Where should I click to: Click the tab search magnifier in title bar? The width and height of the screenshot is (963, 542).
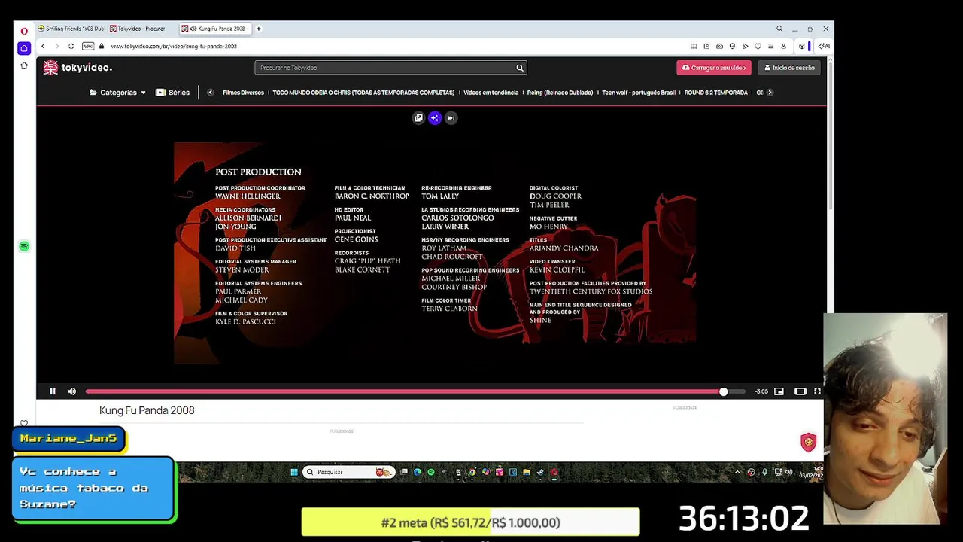pos(779,29)
